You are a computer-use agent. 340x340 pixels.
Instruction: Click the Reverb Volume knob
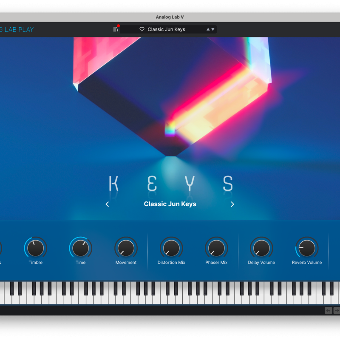click(307, 248)
